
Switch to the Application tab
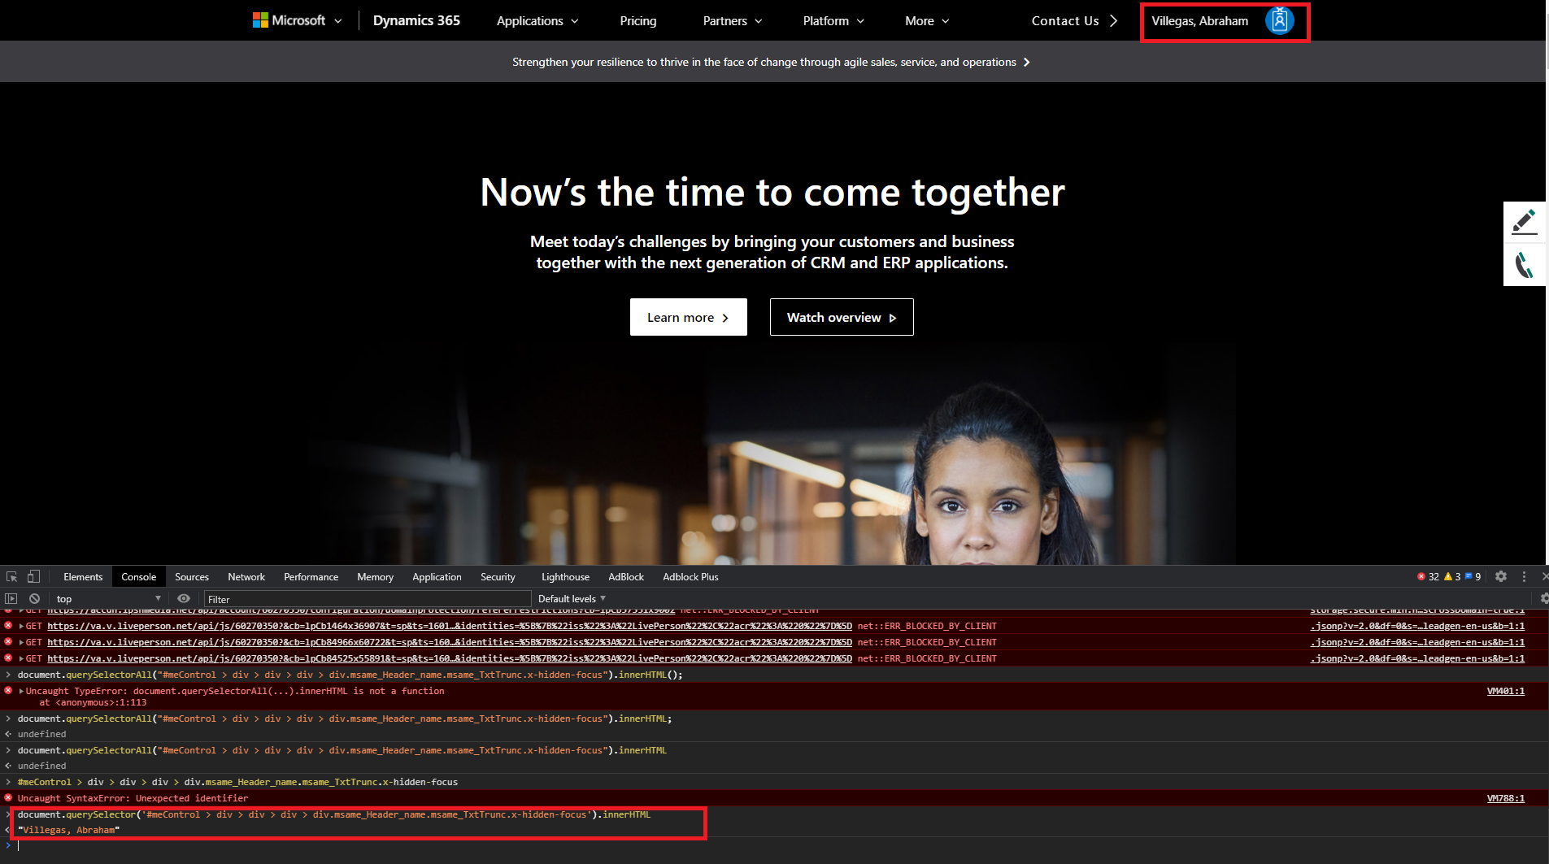(x=437, y=576)
